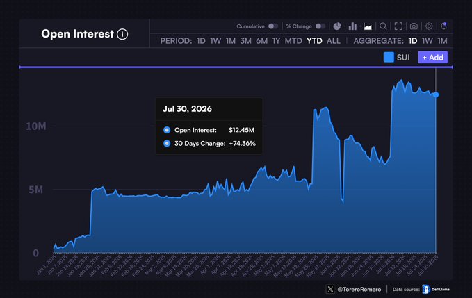Click the X logo beside @ToreroRomero

pyautogui.click(x=330, y=289)
